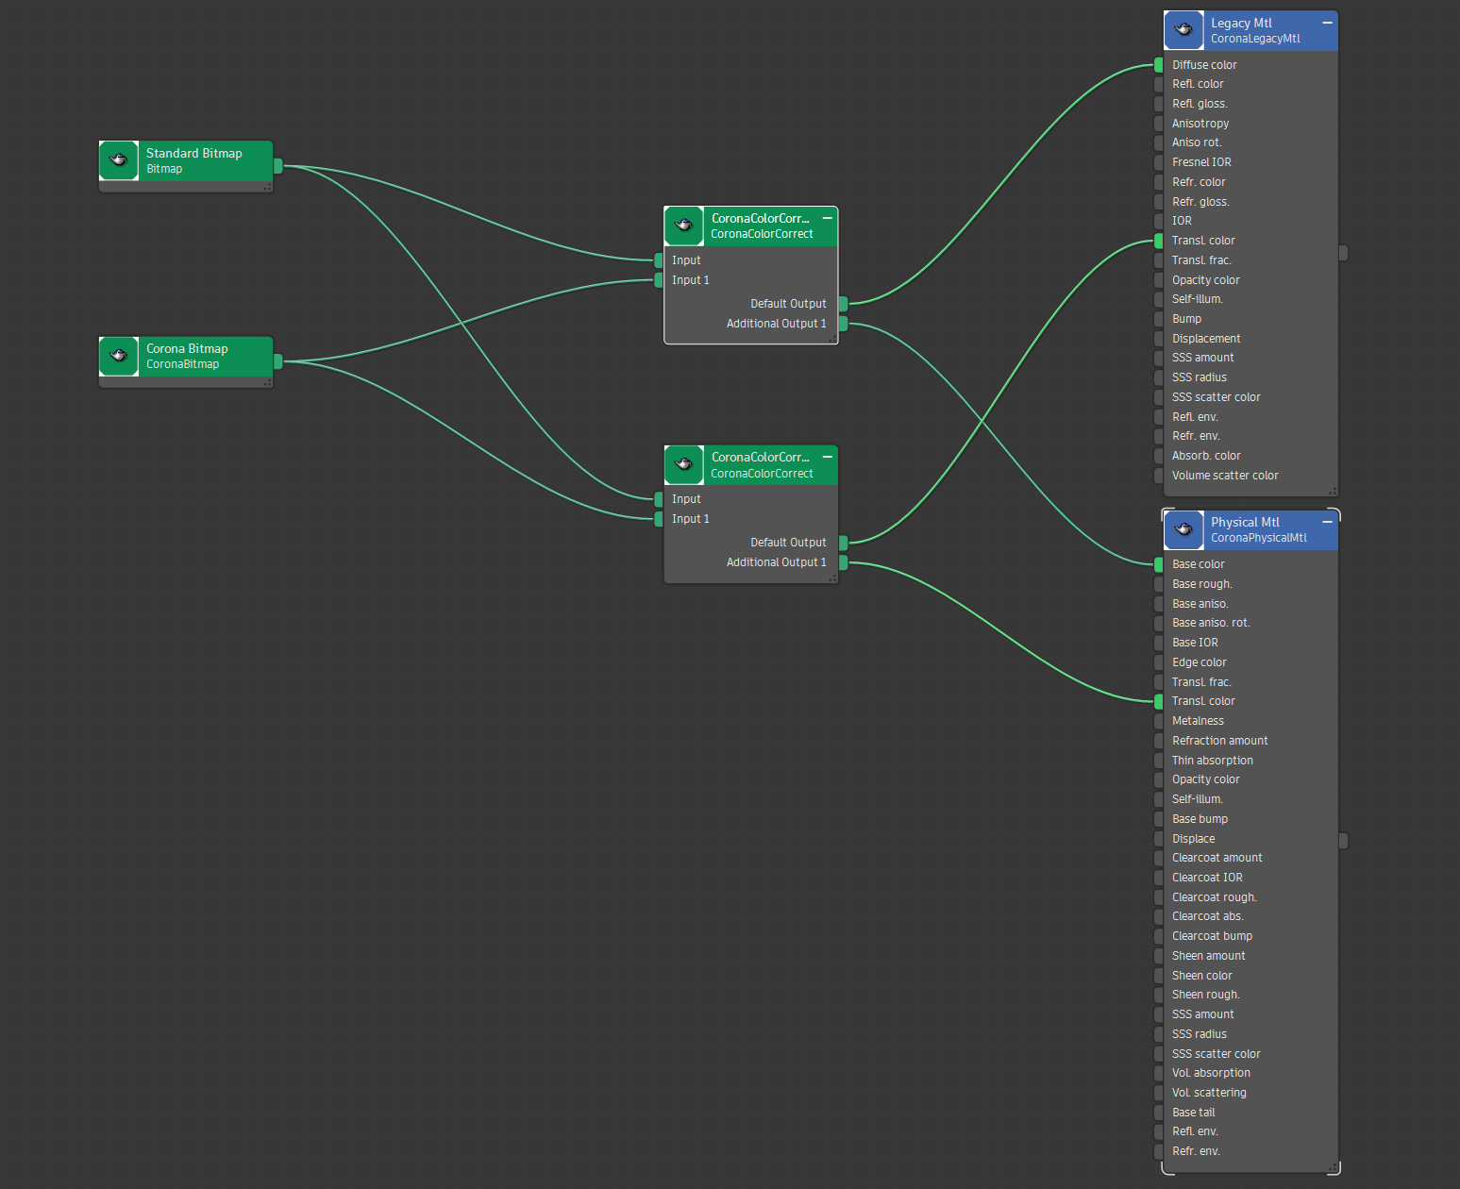Click Input socket on upper CoronaColorCorrect node
1460x1189 pixels.
pos(659,260)
